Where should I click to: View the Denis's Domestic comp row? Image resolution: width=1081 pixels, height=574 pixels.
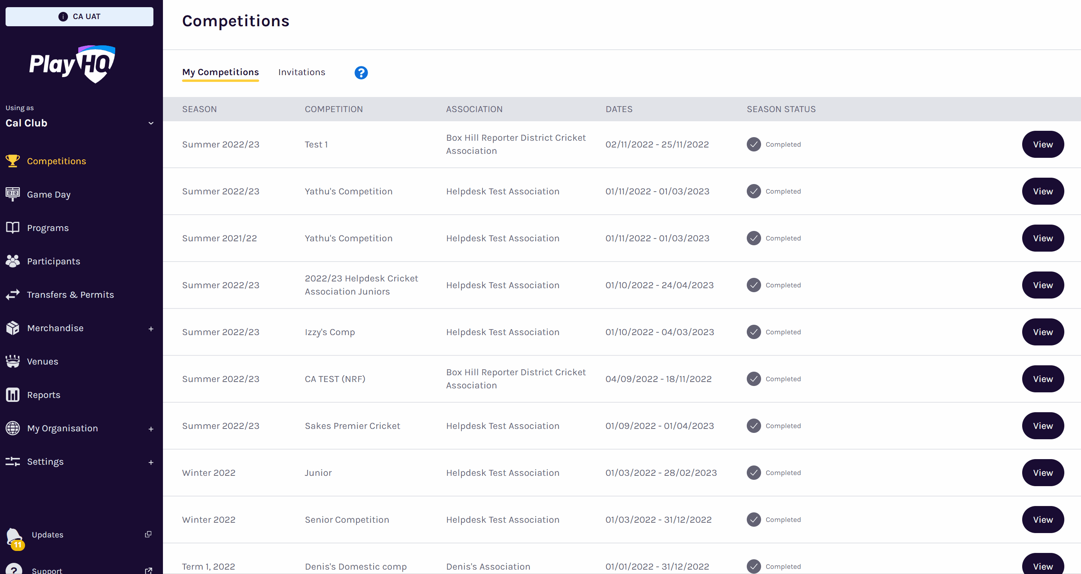pos(1043,564)
